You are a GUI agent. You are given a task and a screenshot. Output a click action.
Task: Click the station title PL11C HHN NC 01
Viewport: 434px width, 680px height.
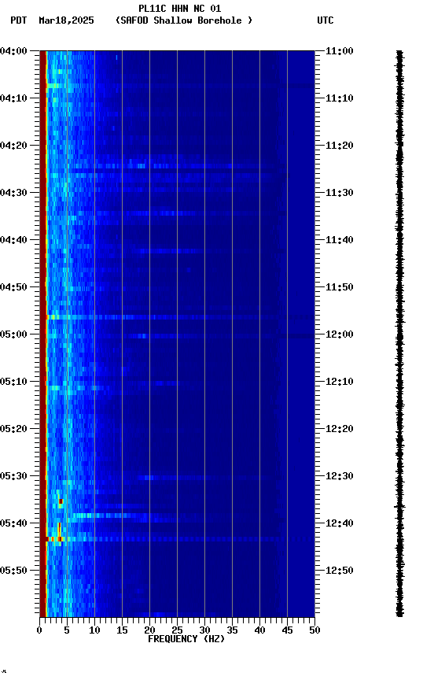(x=179, y=9)
